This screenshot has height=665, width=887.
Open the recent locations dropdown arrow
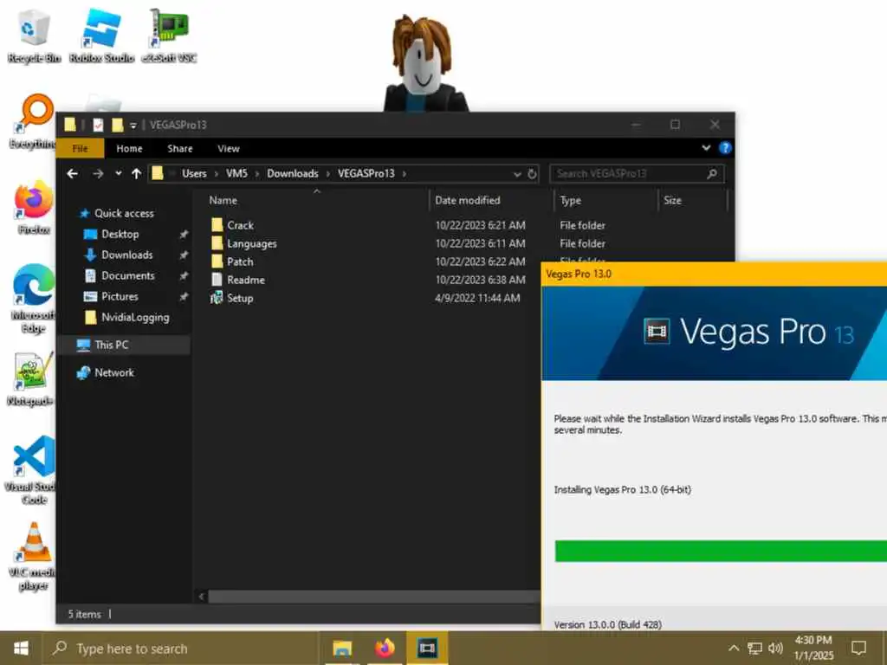coord(118,173)
